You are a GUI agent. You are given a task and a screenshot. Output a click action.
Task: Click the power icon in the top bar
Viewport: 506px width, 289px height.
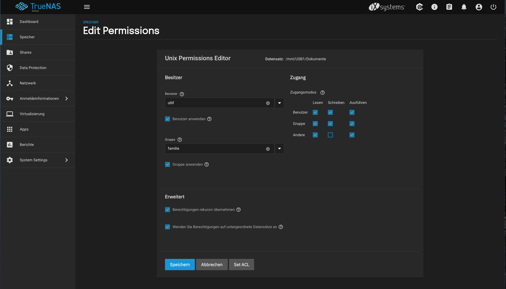point(493,7)
